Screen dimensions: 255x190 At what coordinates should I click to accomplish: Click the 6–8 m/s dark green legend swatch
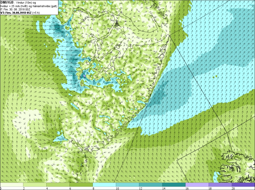(x=81, y=185)
